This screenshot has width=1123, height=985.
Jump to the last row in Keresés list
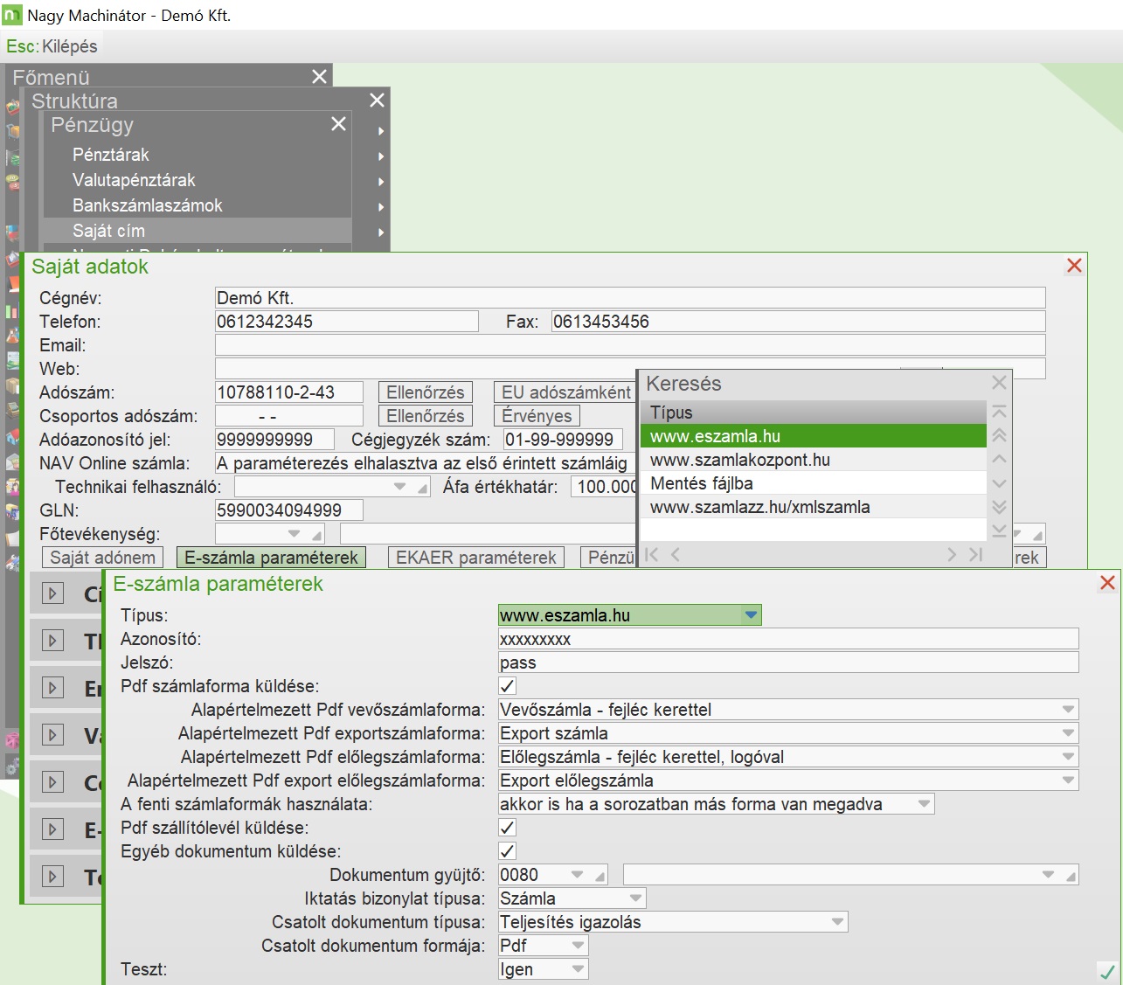[999, 531]
